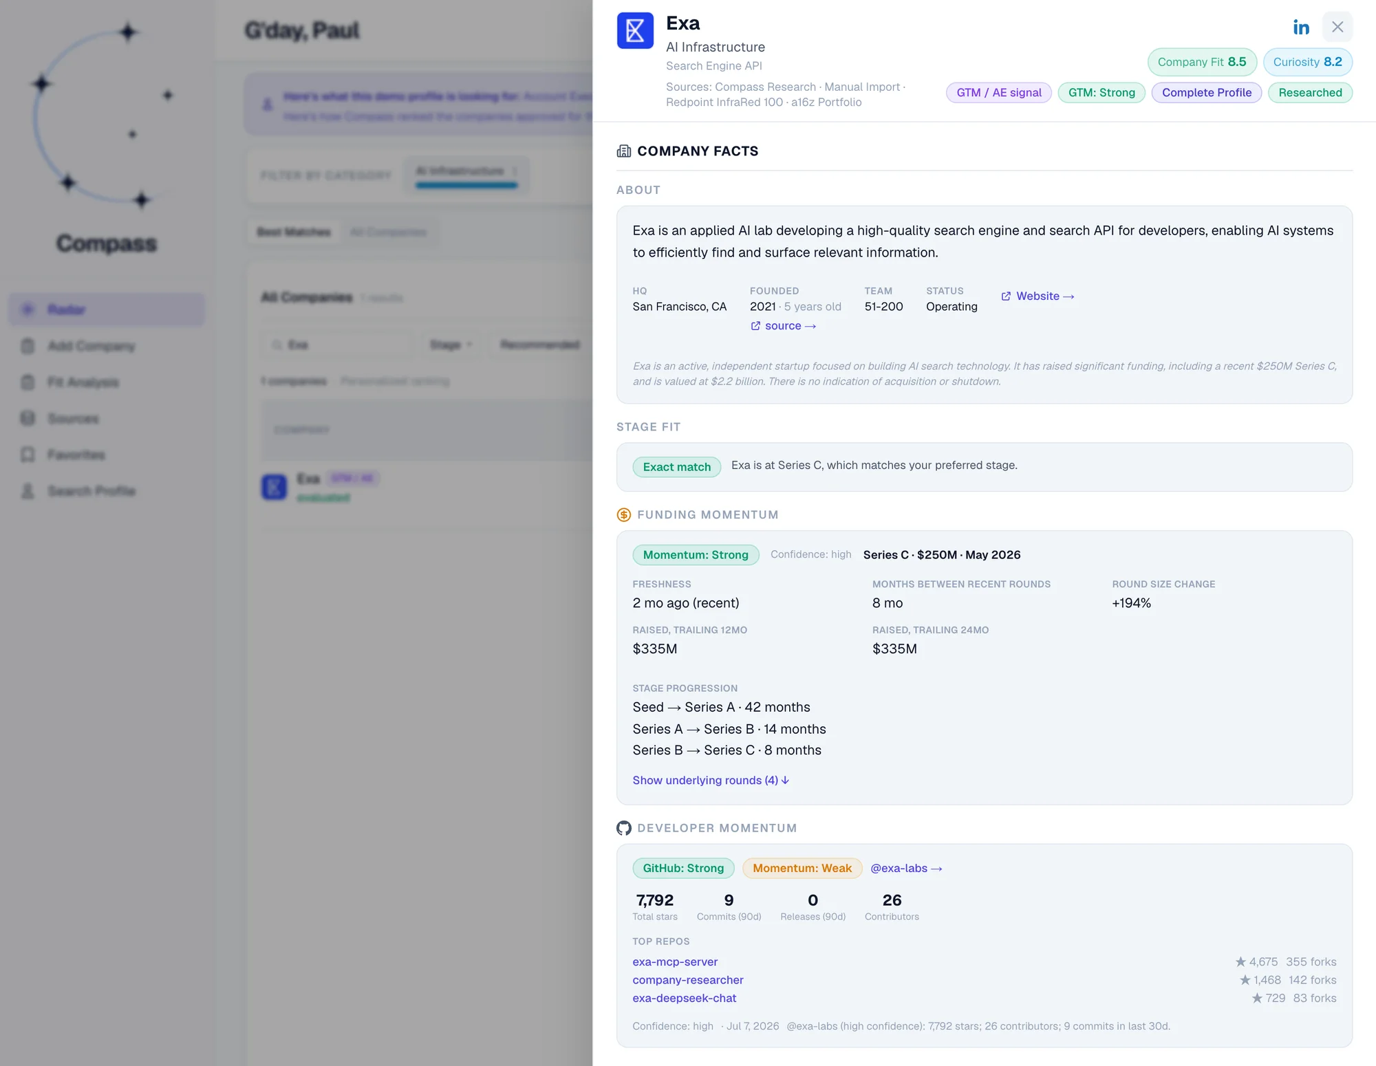Image resolution: width=1376 pixels, height=1066 pixels.
Task: Open Favorites in the sidebar
Action: coord(107,455)
